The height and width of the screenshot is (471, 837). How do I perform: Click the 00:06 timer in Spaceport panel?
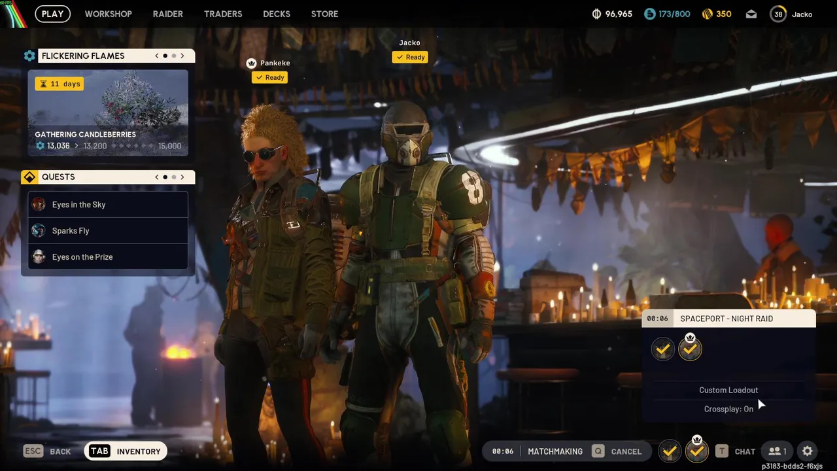[x=657, y=319]
